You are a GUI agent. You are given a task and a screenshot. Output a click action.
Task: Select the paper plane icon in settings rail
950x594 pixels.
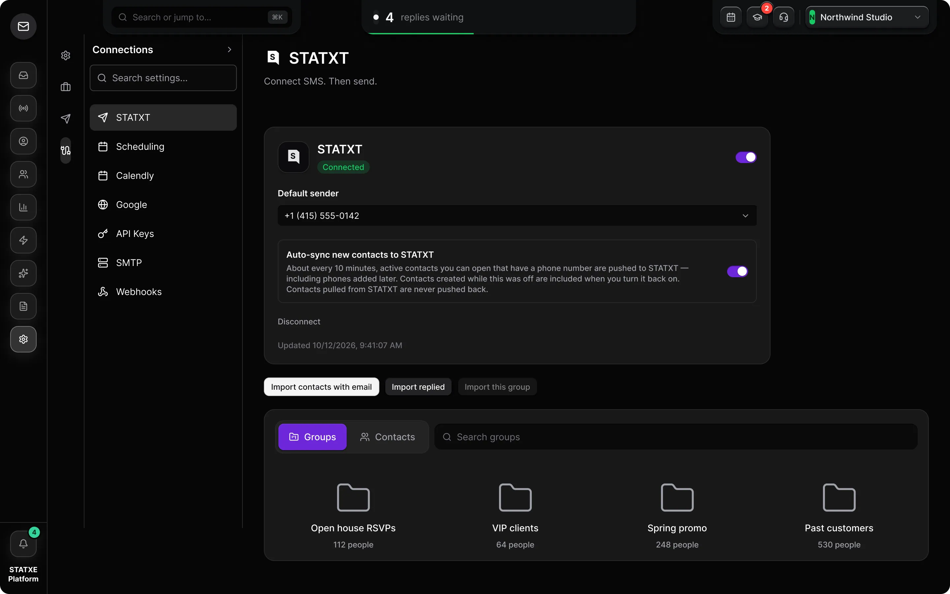coord(66,118)
